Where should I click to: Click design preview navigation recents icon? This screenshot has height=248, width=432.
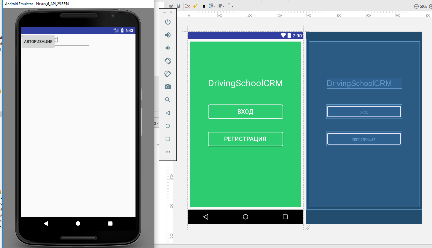(285, 217)
